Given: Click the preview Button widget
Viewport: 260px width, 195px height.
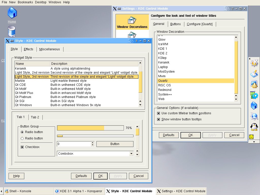Looking at the screenshot, I should click(x=115, y=144).
